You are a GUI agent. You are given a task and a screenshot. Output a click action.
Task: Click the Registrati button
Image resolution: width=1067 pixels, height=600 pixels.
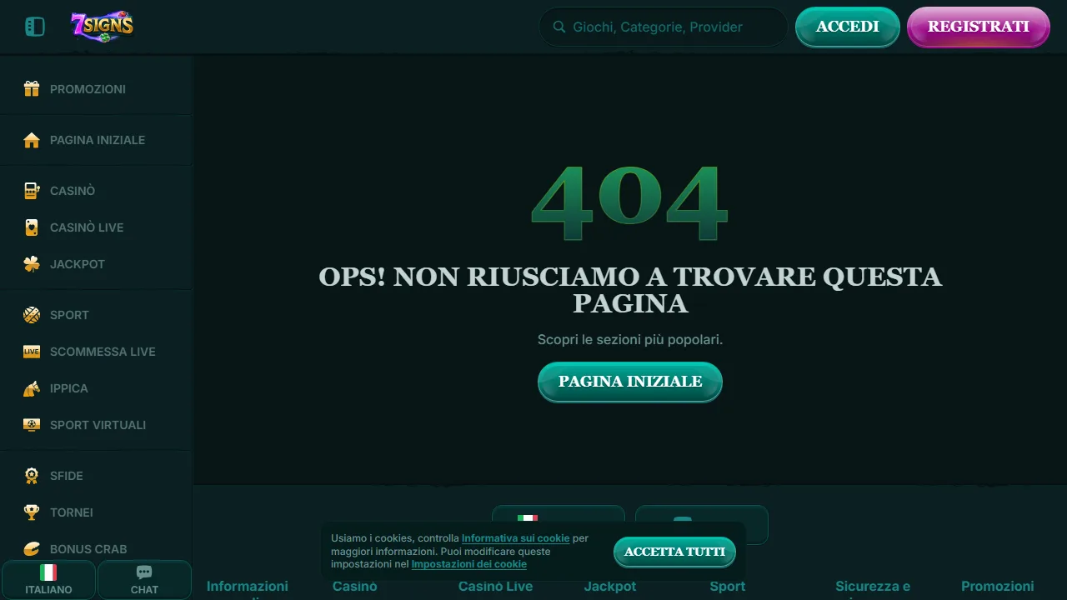click(979, 27)
